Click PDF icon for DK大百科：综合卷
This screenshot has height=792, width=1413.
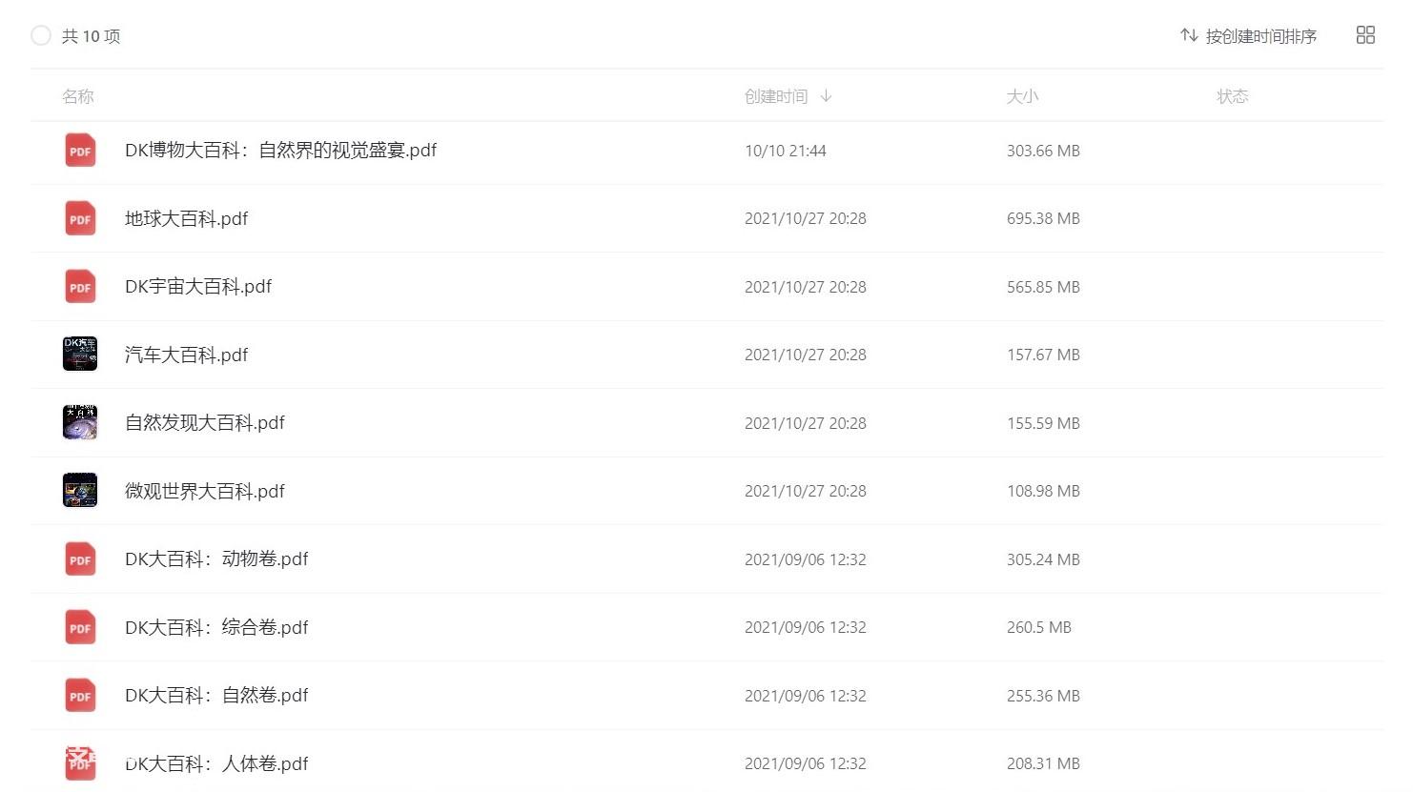[x=80, y=627]
